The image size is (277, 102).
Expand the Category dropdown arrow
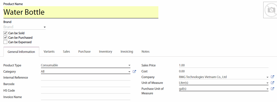tap(129, 72)
